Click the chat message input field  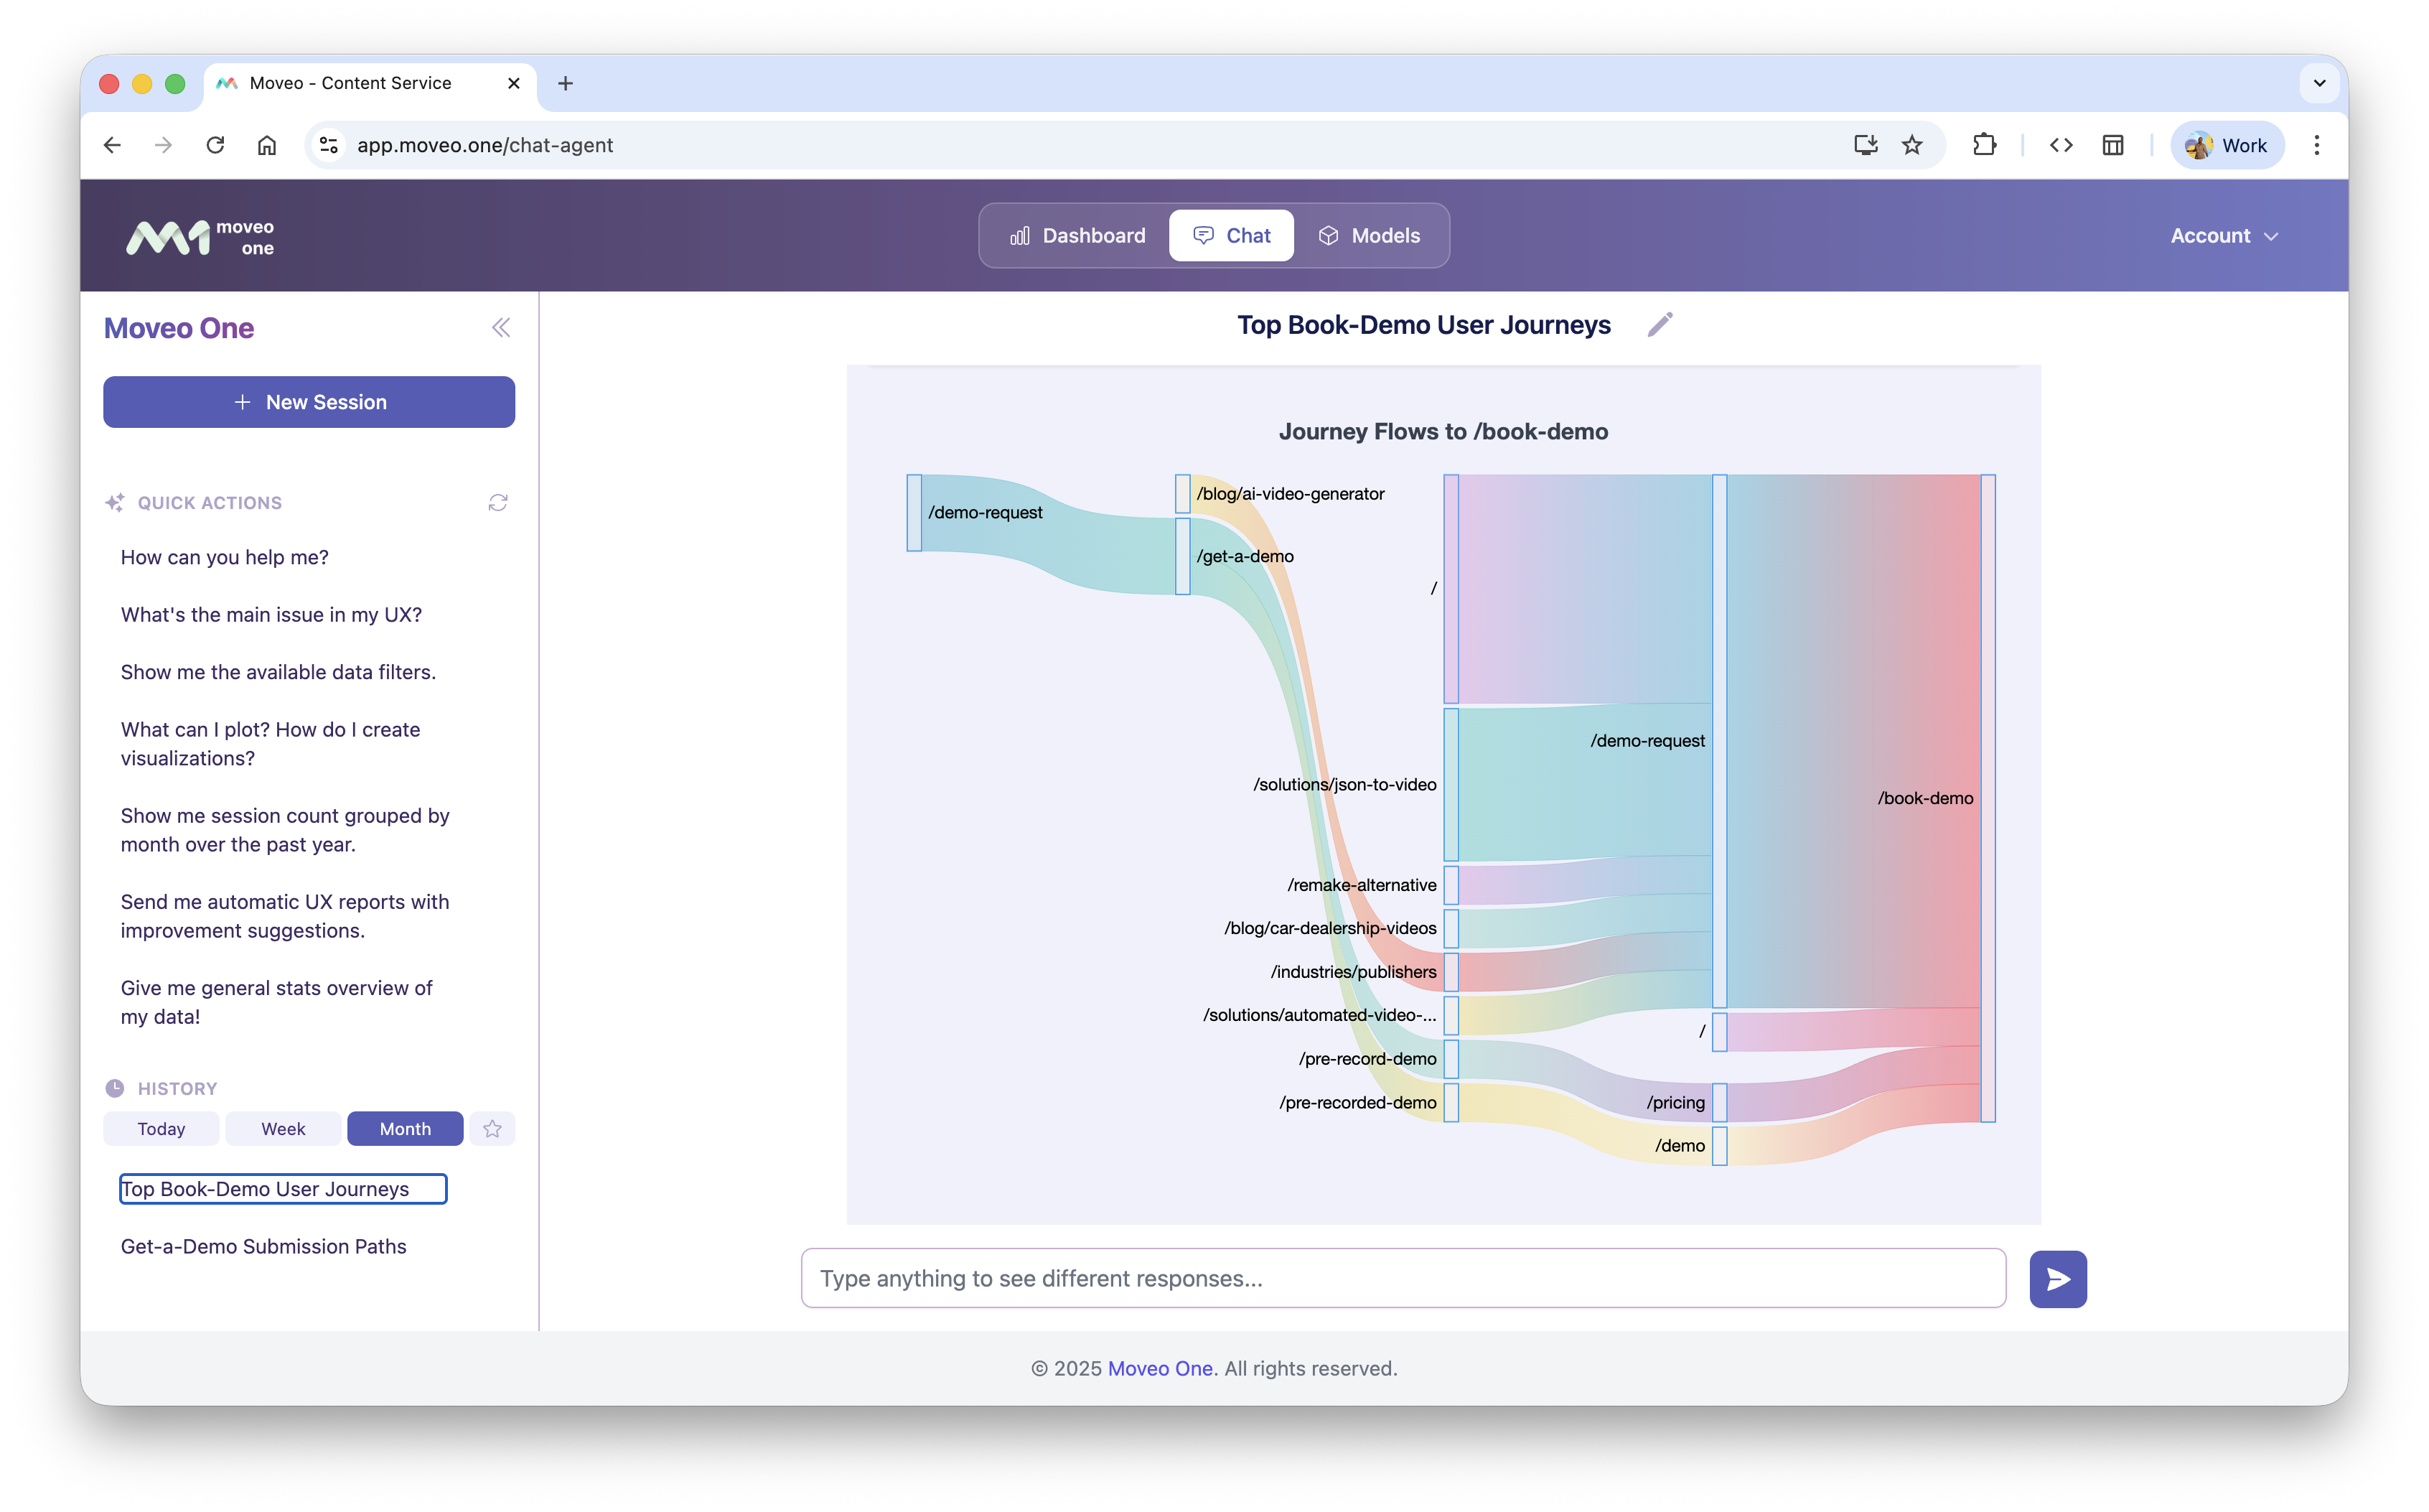1400,1278
